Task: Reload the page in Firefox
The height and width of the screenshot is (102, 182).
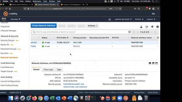Action: [x=6, y=8]
